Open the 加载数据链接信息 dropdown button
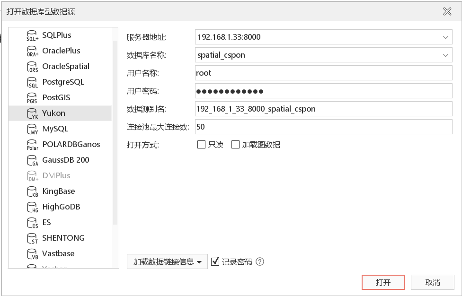 (x=167, y=261)
